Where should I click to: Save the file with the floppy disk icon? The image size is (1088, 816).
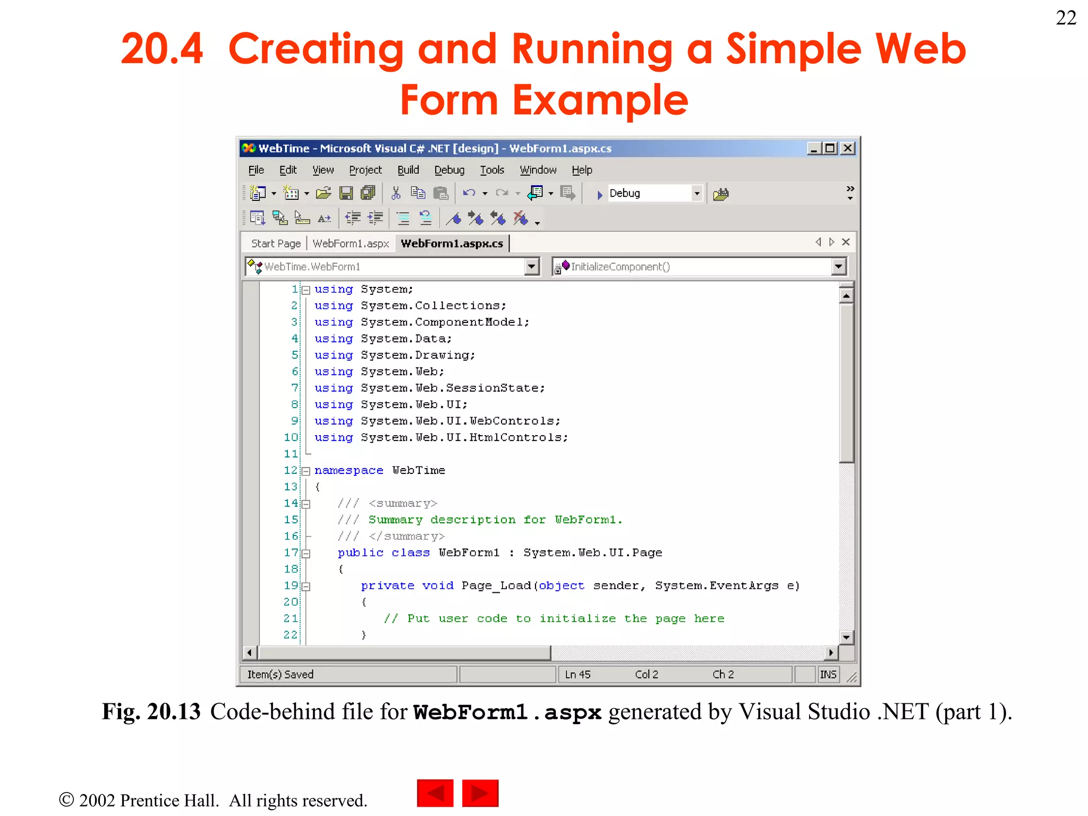346,193
